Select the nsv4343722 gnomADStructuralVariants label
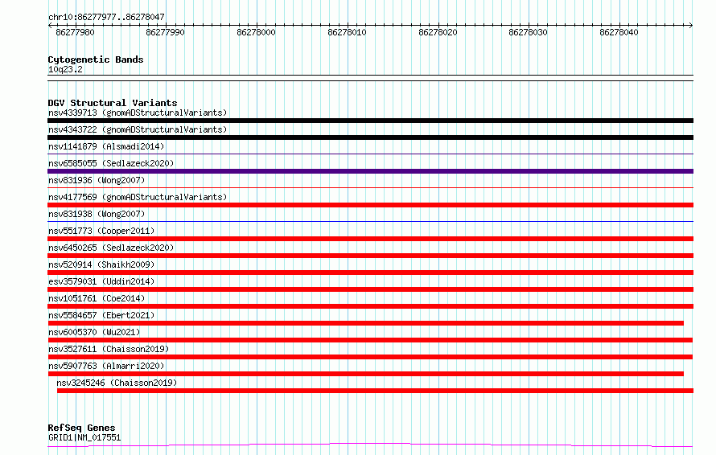 138,129
